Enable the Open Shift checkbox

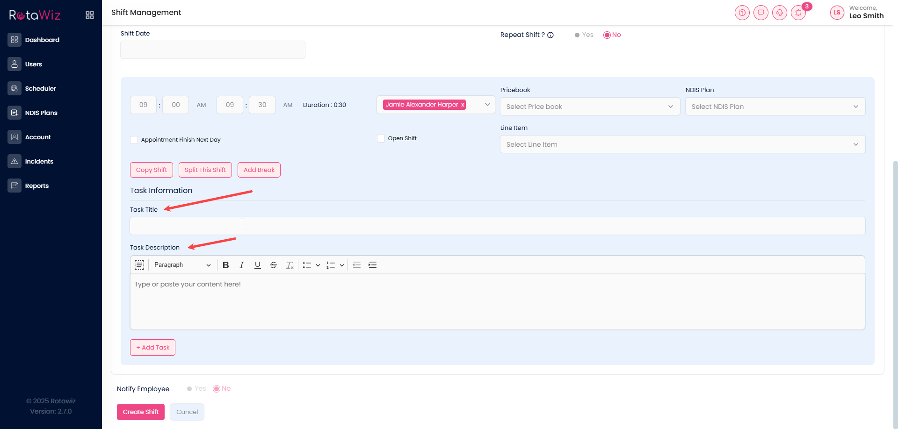[x=381, y=138]
